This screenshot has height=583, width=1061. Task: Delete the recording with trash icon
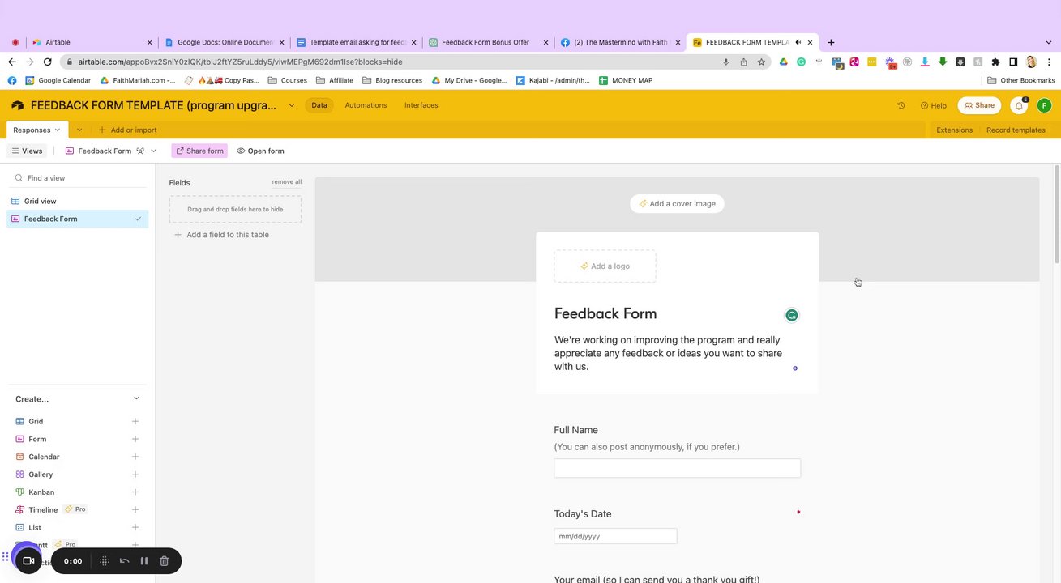coord(164,560)
